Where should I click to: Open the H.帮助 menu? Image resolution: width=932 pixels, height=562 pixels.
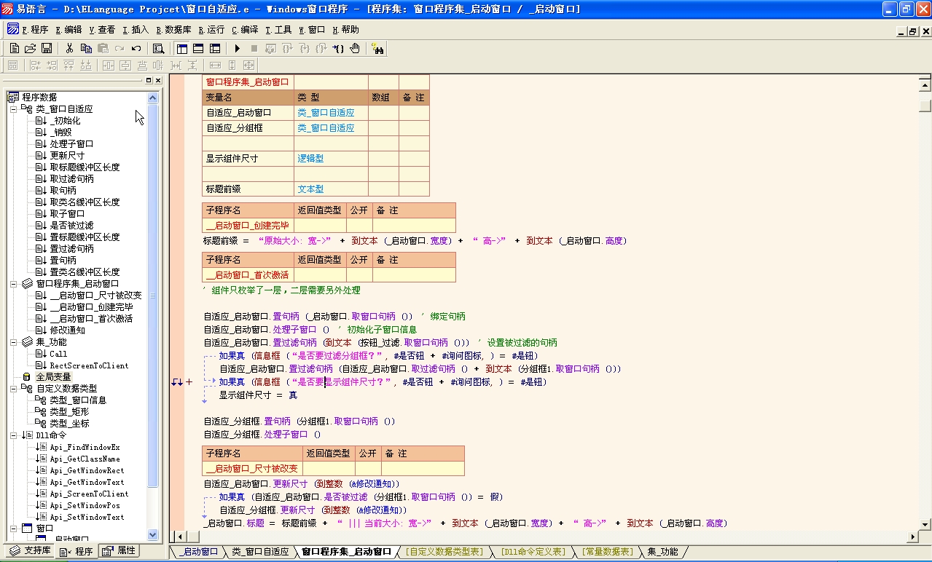click(x=345, y=30)
